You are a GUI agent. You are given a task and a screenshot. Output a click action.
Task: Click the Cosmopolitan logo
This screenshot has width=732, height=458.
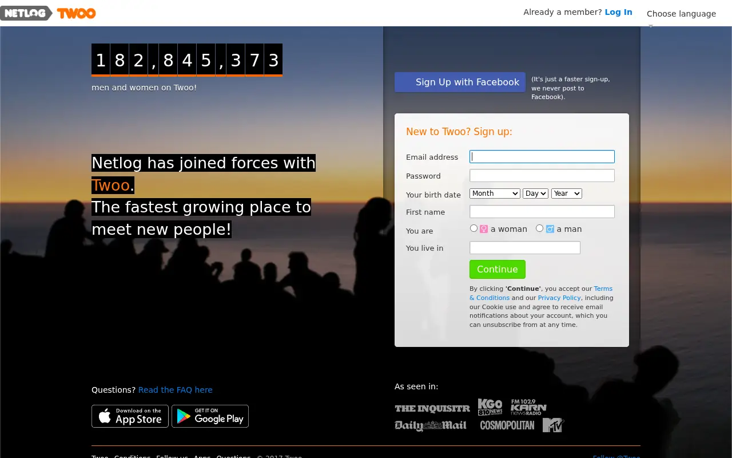point(507,425)
